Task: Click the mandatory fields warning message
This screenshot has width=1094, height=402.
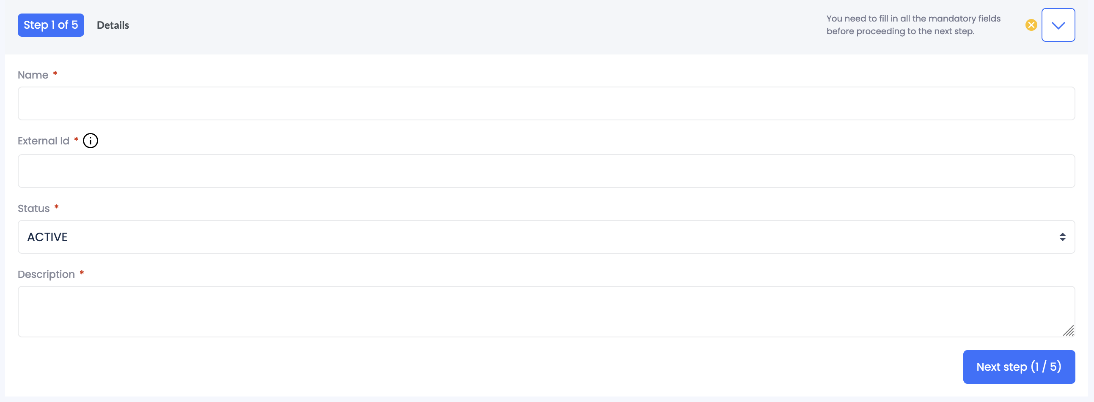Action: (913, 25)
